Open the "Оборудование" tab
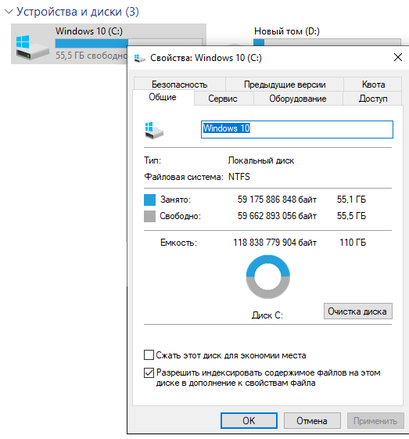The image size is (409, 439). pyautogui.click(x=298, y=99)
